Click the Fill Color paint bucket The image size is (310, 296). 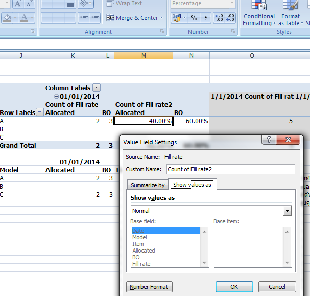click(x=7, y=18)
